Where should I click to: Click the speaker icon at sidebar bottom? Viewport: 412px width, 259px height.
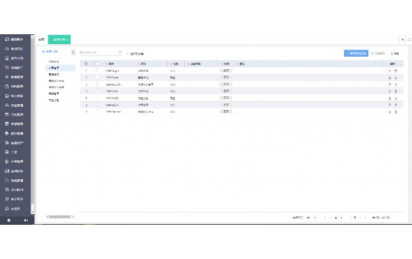pyautogui.click(x=26, y=220)
